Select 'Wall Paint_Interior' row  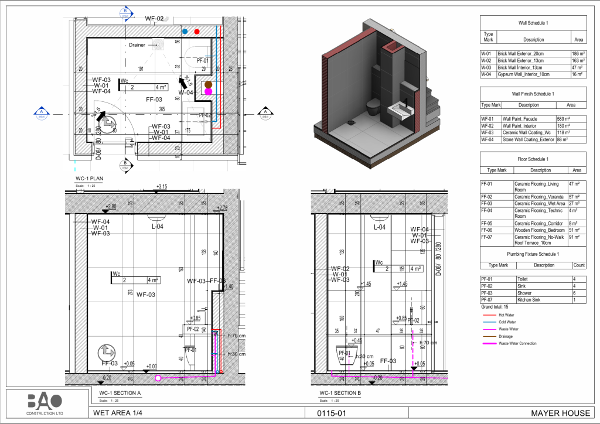(x=533, y=126)
